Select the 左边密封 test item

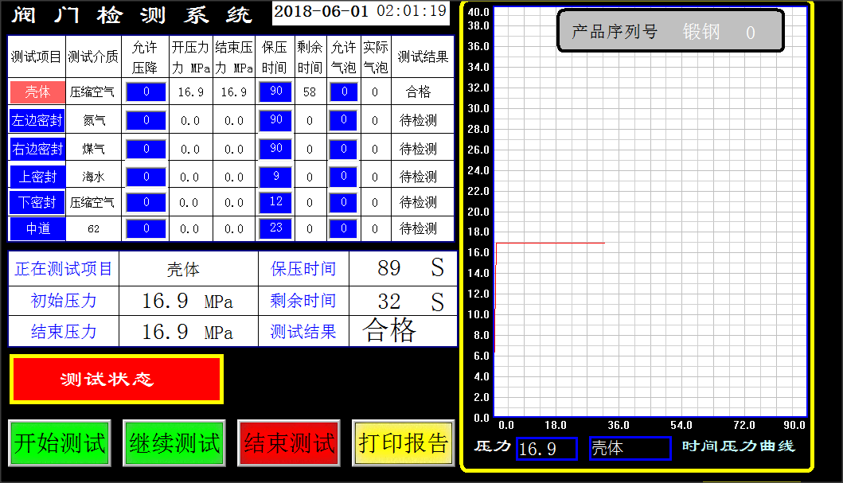37,119
